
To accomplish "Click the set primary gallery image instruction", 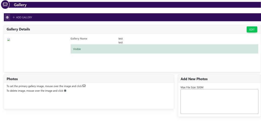I will click(x=44, y=86).
